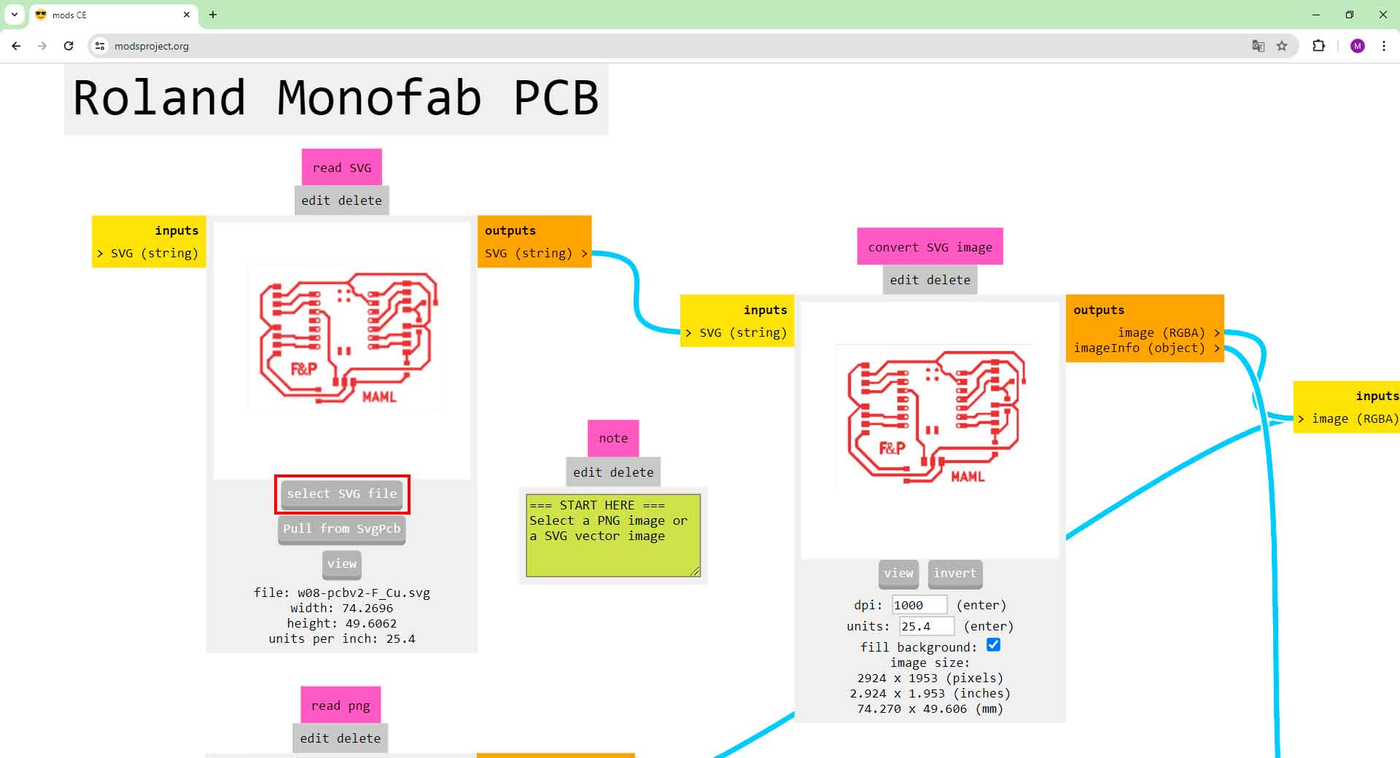Screen dimensions: 1400x758
Task: Click the units input field
Action: coord(926,626)
